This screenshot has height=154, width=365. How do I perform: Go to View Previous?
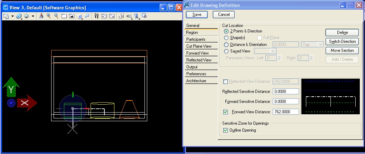tap(104, 16)
